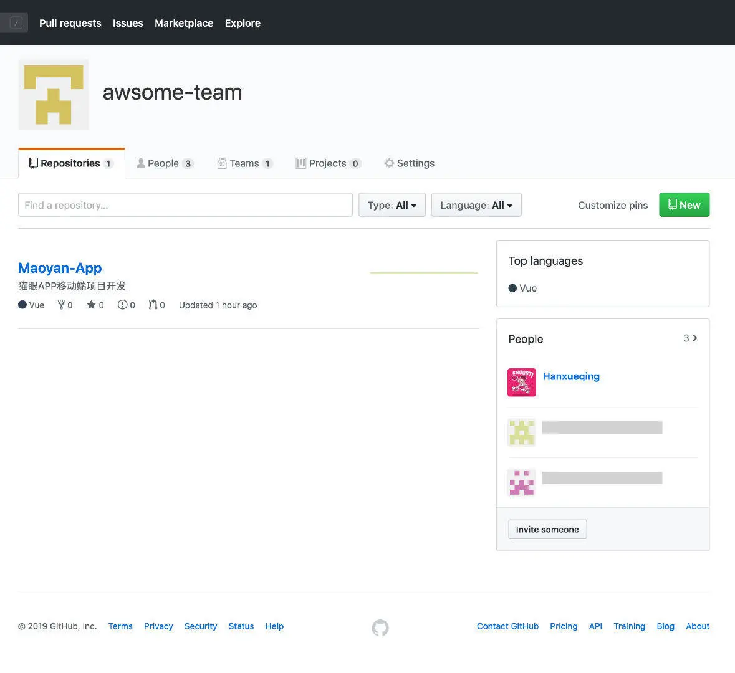Click the Maoyan-App forks count icon
Viewport: 735px width, 673px height.
click(x=62, y=305)
